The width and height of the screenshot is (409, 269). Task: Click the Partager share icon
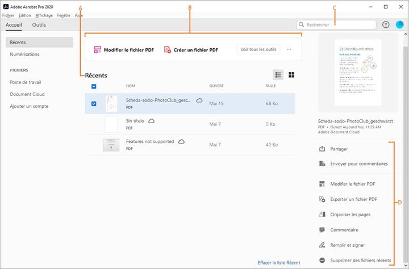[x=322, y=149]
